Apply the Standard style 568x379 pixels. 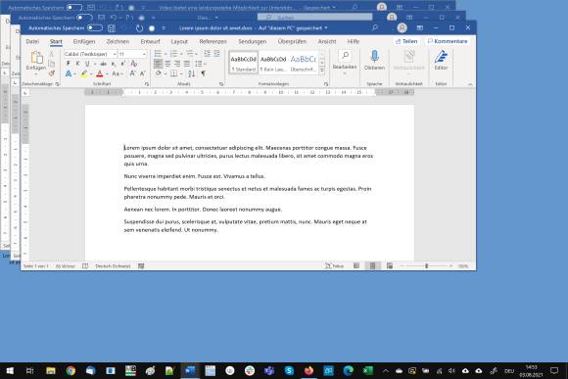244,63
